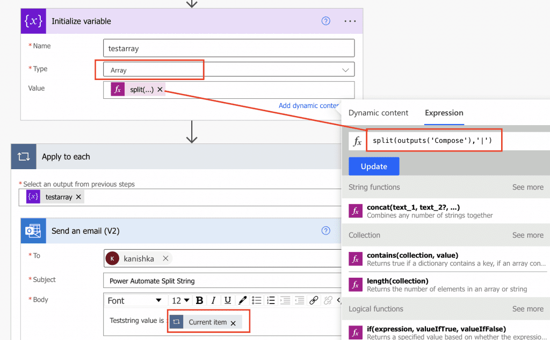The image size is (550, 340).
Task: Click the Initialize variable title
Action: pos(82,21)
